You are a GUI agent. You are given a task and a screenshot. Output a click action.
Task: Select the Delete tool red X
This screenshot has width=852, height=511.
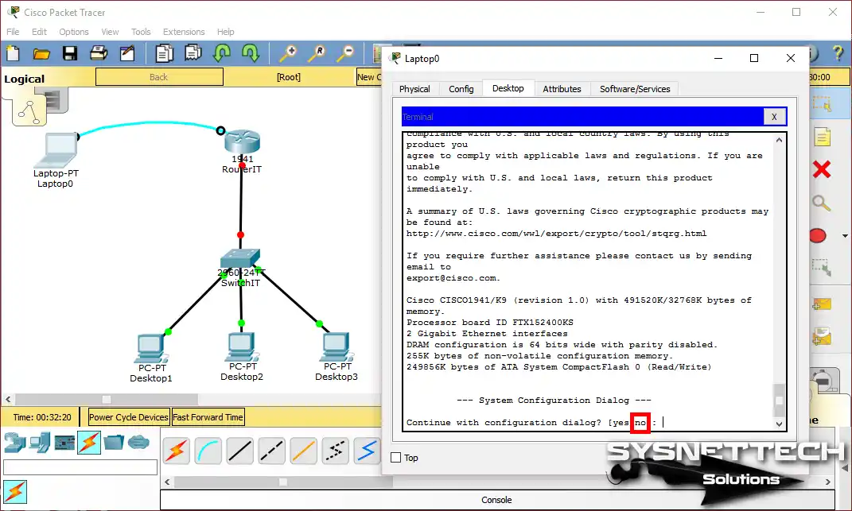coord(821,169)
